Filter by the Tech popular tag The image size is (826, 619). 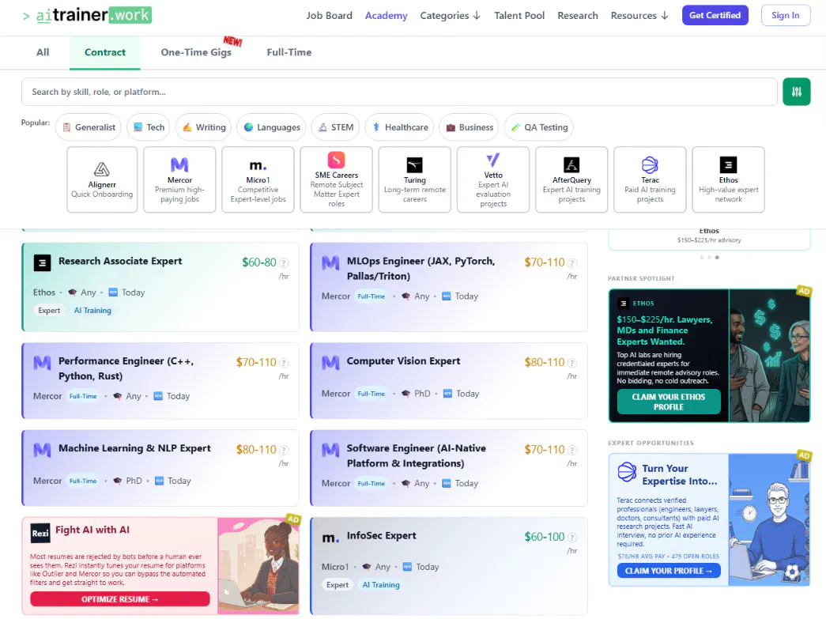coord(149,127)
